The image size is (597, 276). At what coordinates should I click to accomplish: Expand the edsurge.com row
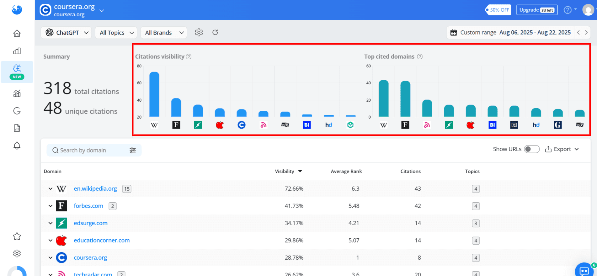pyautogui.click(x=51, y=223)
